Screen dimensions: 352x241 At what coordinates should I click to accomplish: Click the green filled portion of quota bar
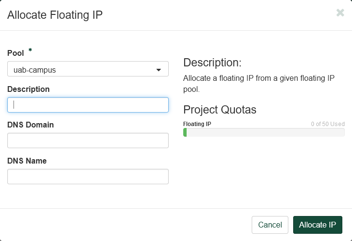[x=185, y=132]
